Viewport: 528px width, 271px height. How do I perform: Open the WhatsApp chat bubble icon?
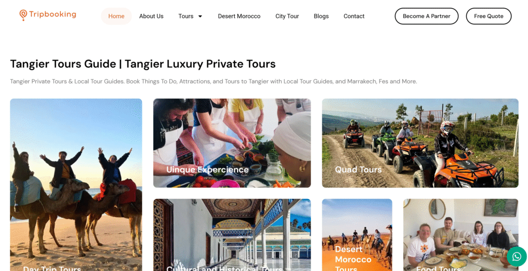click(x=517, y=257)
